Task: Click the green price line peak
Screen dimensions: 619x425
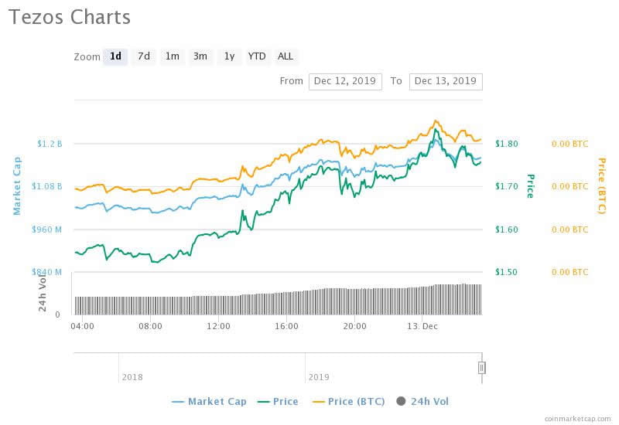Action: click(436, 131)
